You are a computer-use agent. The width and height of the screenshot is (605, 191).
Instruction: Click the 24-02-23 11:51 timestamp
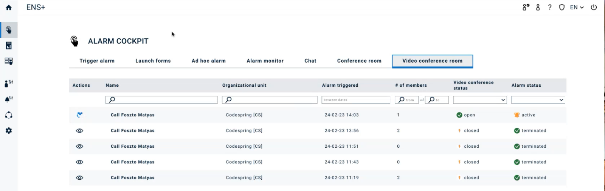(x=342, y=147)
